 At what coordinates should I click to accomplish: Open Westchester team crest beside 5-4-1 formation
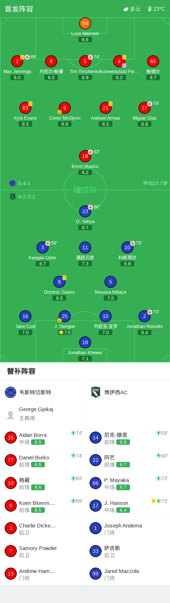point(13,183)
